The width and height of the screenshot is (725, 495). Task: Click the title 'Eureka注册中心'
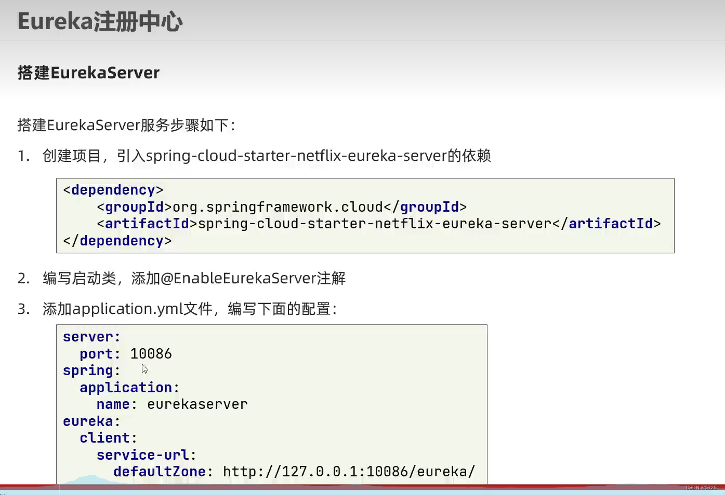pos(100,22)
